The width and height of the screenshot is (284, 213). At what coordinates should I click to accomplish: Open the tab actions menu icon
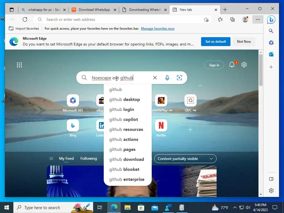pos(12,10)
